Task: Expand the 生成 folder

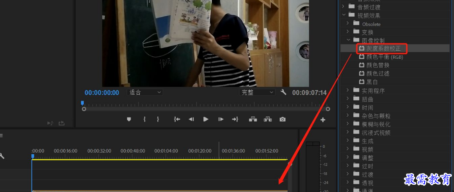Action: 348,141
